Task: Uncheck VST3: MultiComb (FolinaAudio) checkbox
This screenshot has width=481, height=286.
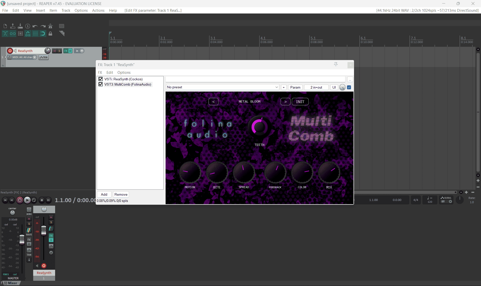Action: pos(101,84)
